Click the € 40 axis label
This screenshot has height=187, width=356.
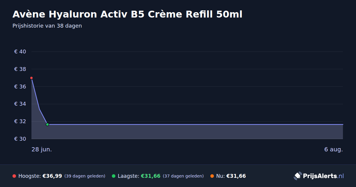pos(20,52)
